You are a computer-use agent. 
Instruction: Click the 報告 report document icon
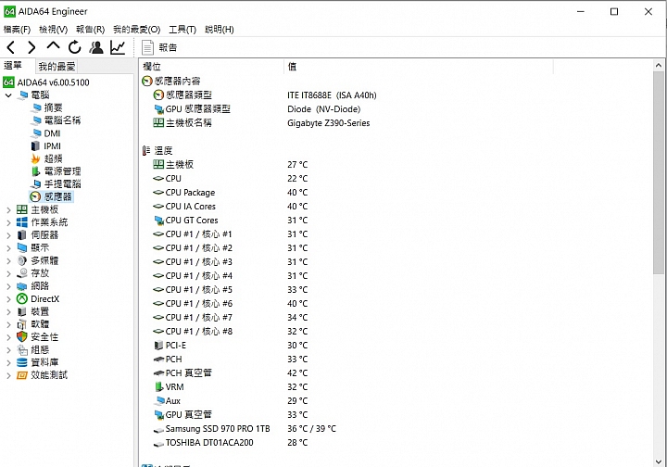tap(147, 47)
